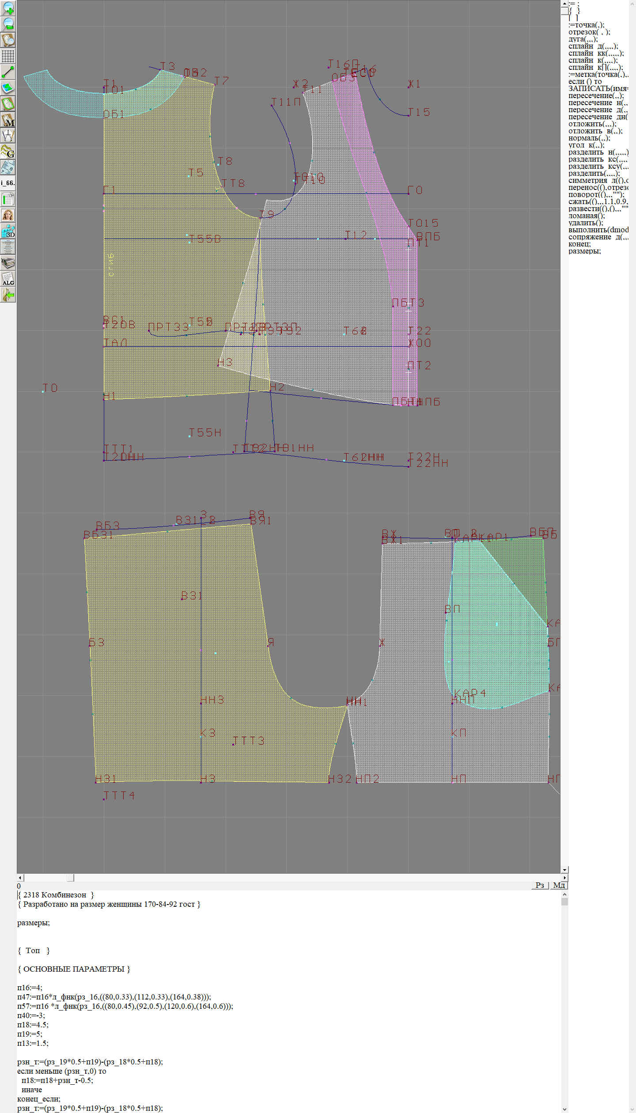This screenshot has height=1113, width=636.
Task: Click the Рз button
Action: click(x=540, y=885)
